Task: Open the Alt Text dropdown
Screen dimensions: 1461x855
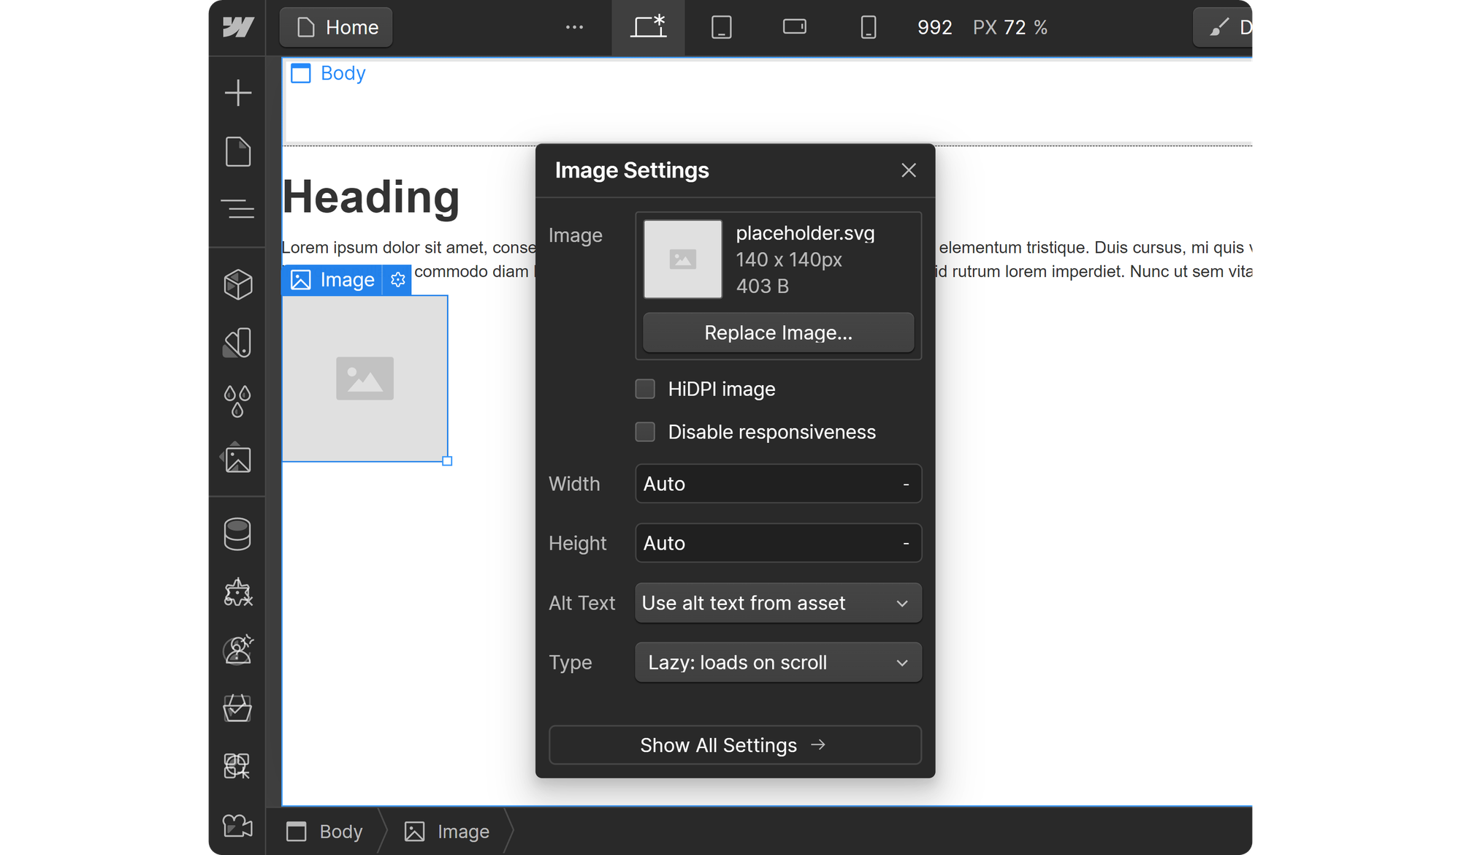Action: tap(777, 603)
